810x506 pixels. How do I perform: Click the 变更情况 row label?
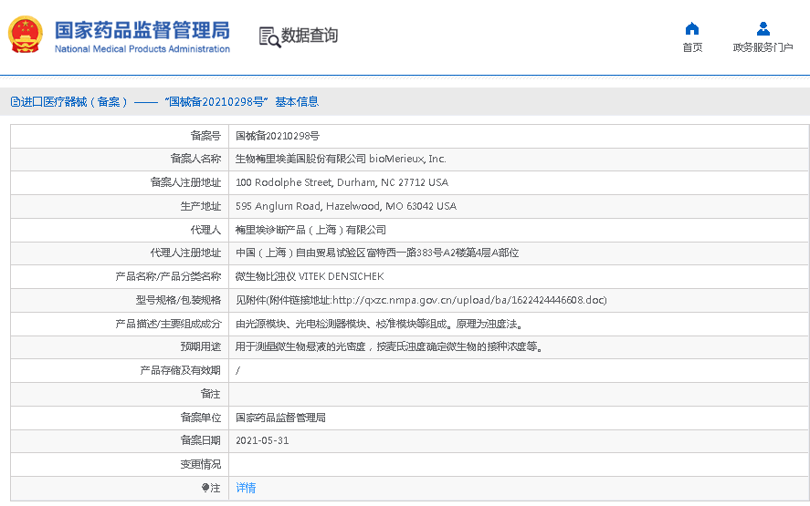(200, 464)
